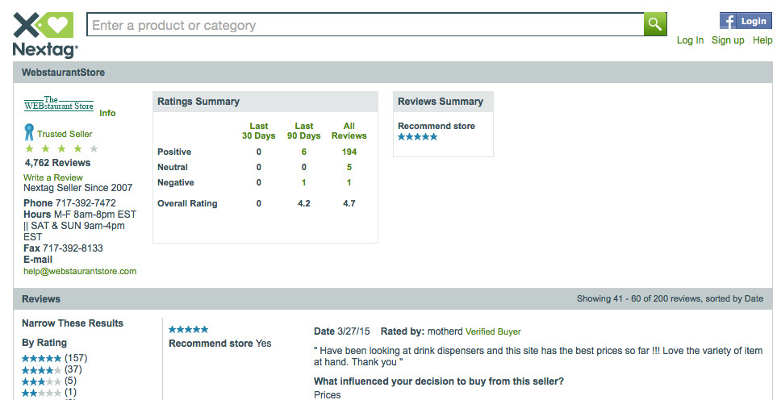The width and height of the screenshot is (777, 400).
Task: Filter by four-star rating (37)
Action: click(52, 369)
